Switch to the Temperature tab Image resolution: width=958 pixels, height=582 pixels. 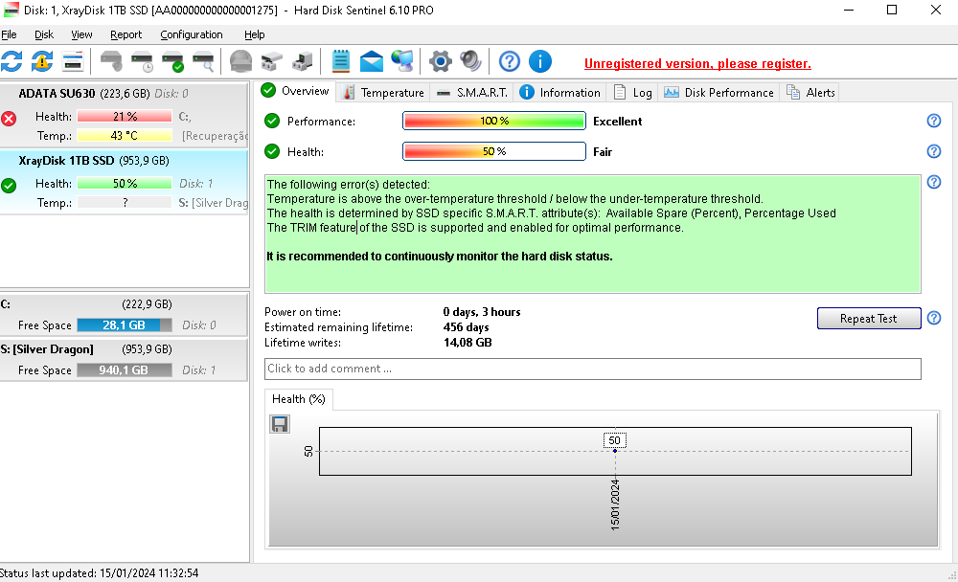click(x=383, y=92)
